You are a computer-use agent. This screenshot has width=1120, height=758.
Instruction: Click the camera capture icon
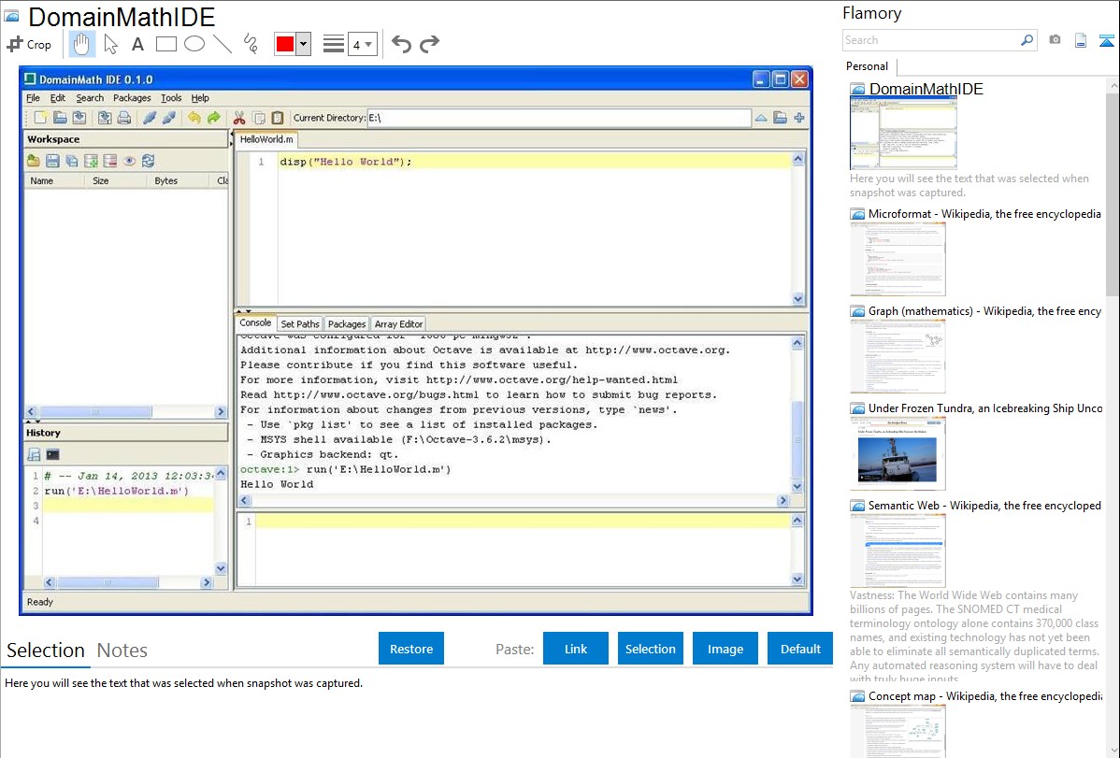(x=1055, y=40)
